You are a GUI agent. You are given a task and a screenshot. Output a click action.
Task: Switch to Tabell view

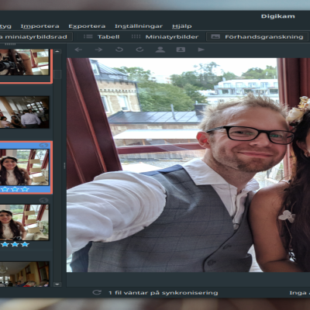pyautogui.click(x=102, y=36)
